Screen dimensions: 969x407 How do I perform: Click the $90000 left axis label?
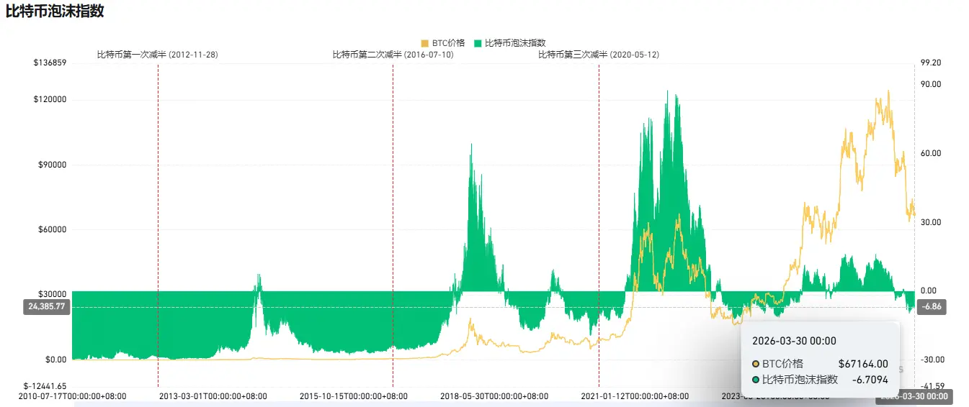coord(53,165)
